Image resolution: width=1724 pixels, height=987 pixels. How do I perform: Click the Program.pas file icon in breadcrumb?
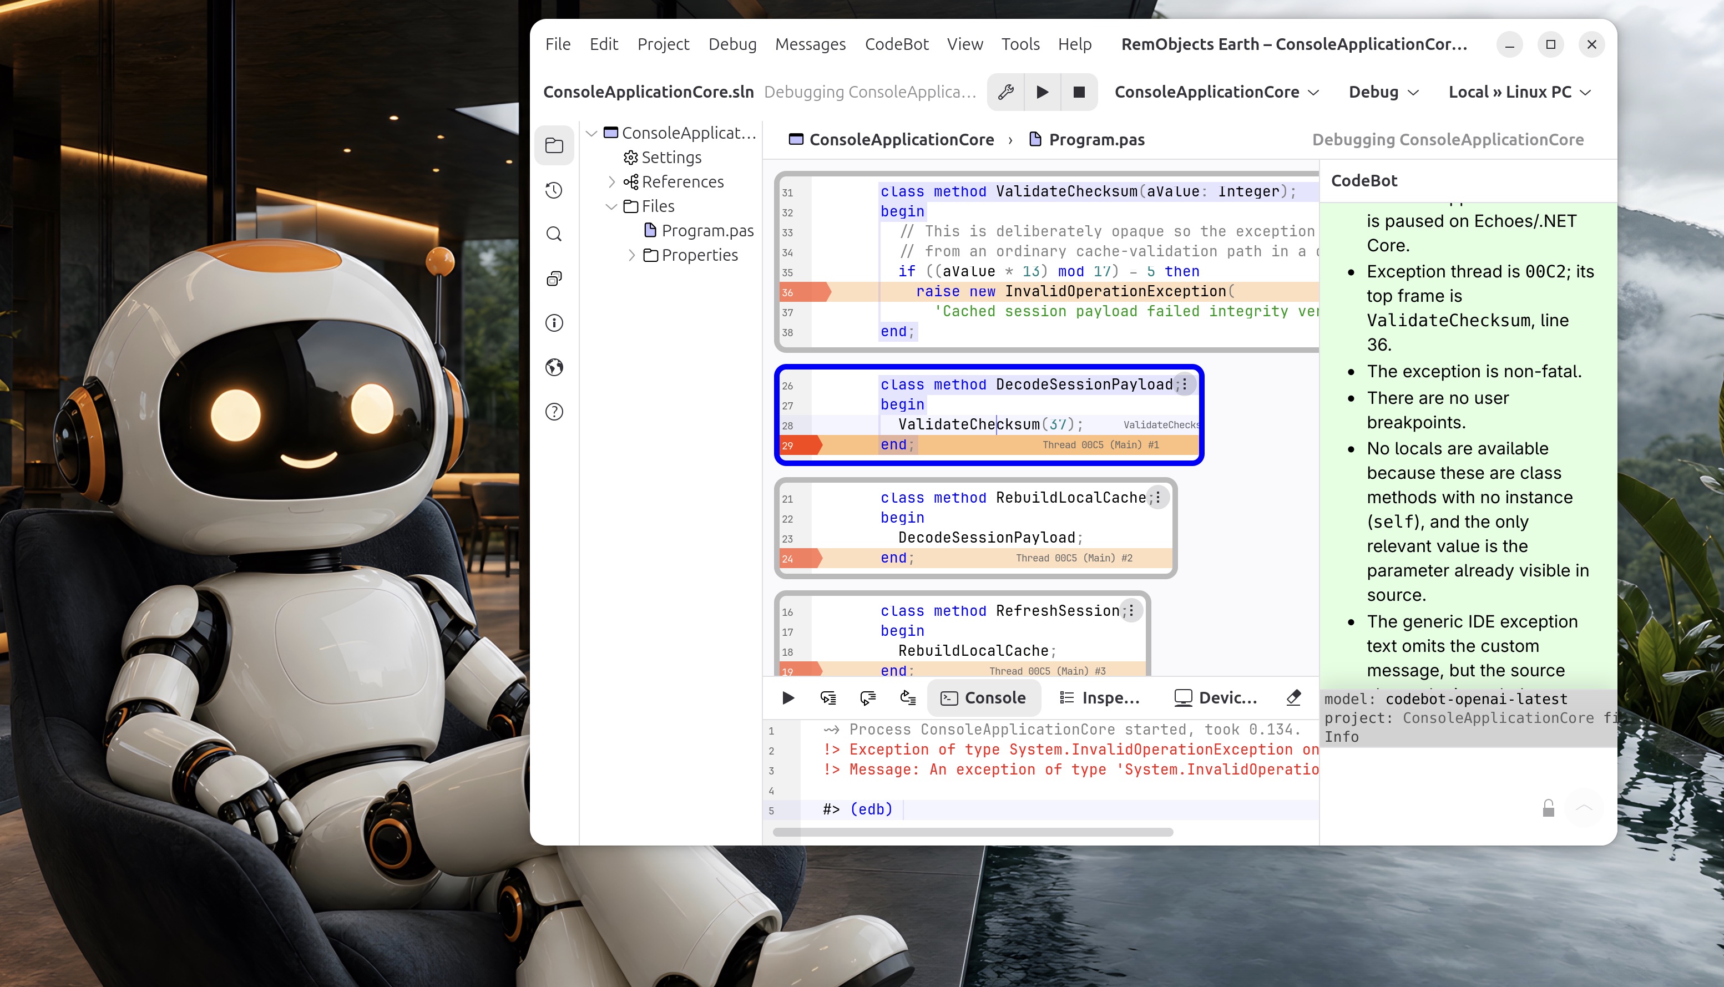point(1035,139)
